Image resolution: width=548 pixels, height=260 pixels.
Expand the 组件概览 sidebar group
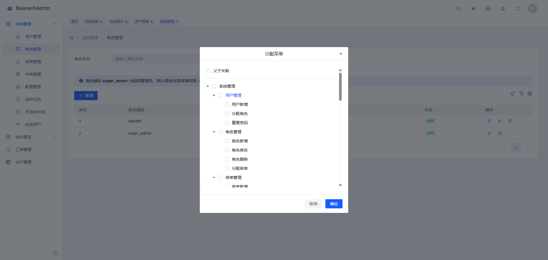point(31,137)
